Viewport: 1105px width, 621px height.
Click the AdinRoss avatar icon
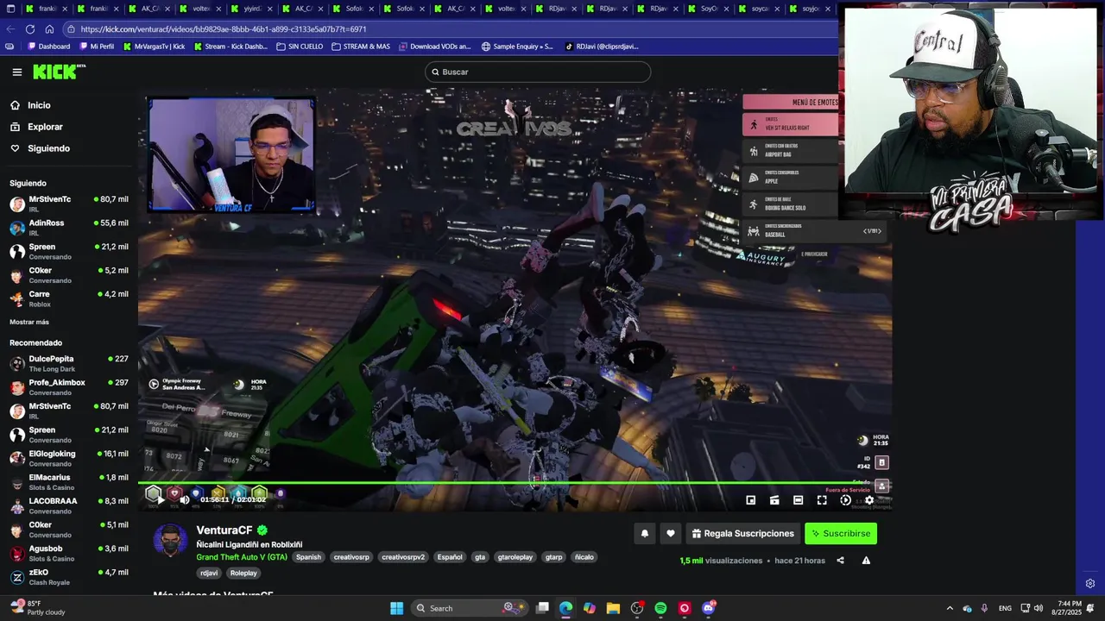tap(17, 228)
